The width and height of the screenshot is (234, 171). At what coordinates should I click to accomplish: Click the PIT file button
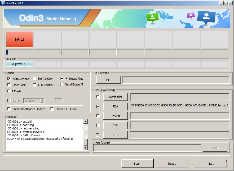pyautogui.click(x=108, y=80)
